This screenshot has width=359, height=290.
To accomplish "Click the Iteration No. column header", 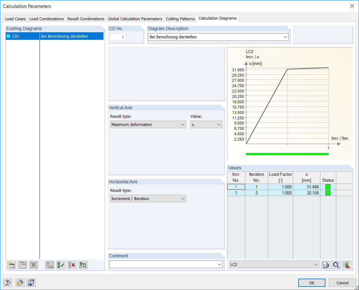I will pyautogui.click(x=256, y=177).
